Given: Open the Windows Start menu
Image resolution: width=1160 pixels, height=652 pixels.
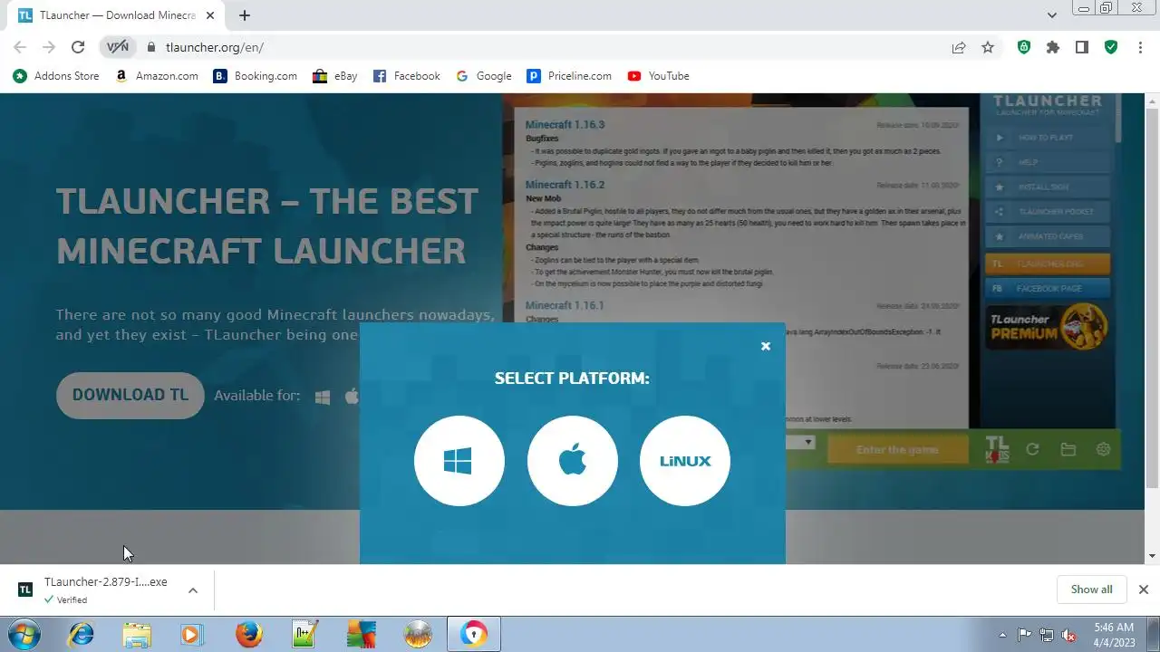Looking at the screenshot, I should [24, 634].
